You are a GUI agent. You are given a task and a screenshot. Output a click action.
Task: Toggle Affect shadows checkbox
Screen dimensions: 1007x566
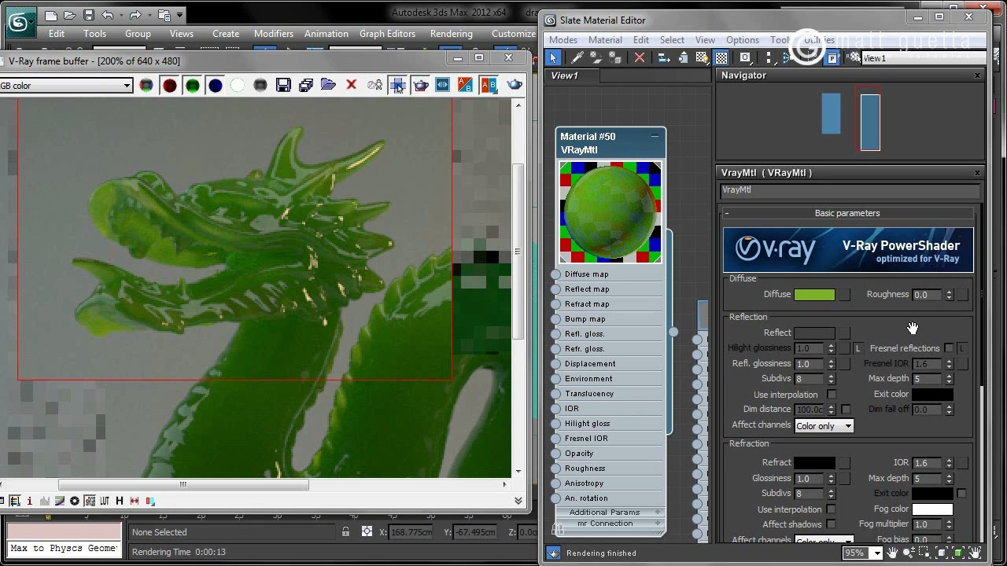(x=832, y=524)
